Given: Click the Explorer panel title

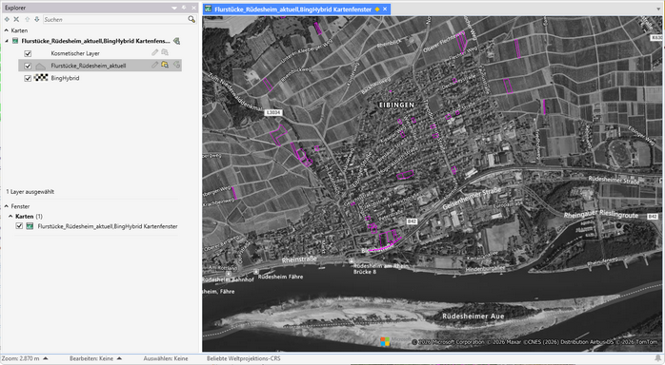Looking at the screenshot, I should click(x=15, y=8).
